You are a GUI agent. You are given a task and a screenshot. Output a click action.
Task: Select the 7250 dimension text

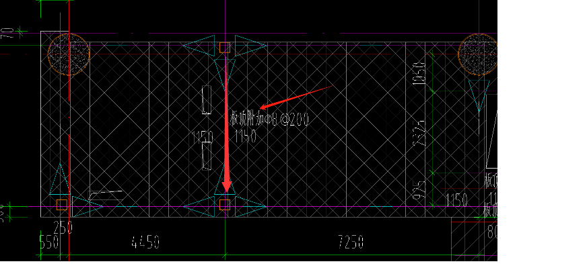[351, 242]
